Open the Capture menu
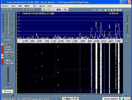This screenshot has width=132, height=100. (x=42, y=6)
